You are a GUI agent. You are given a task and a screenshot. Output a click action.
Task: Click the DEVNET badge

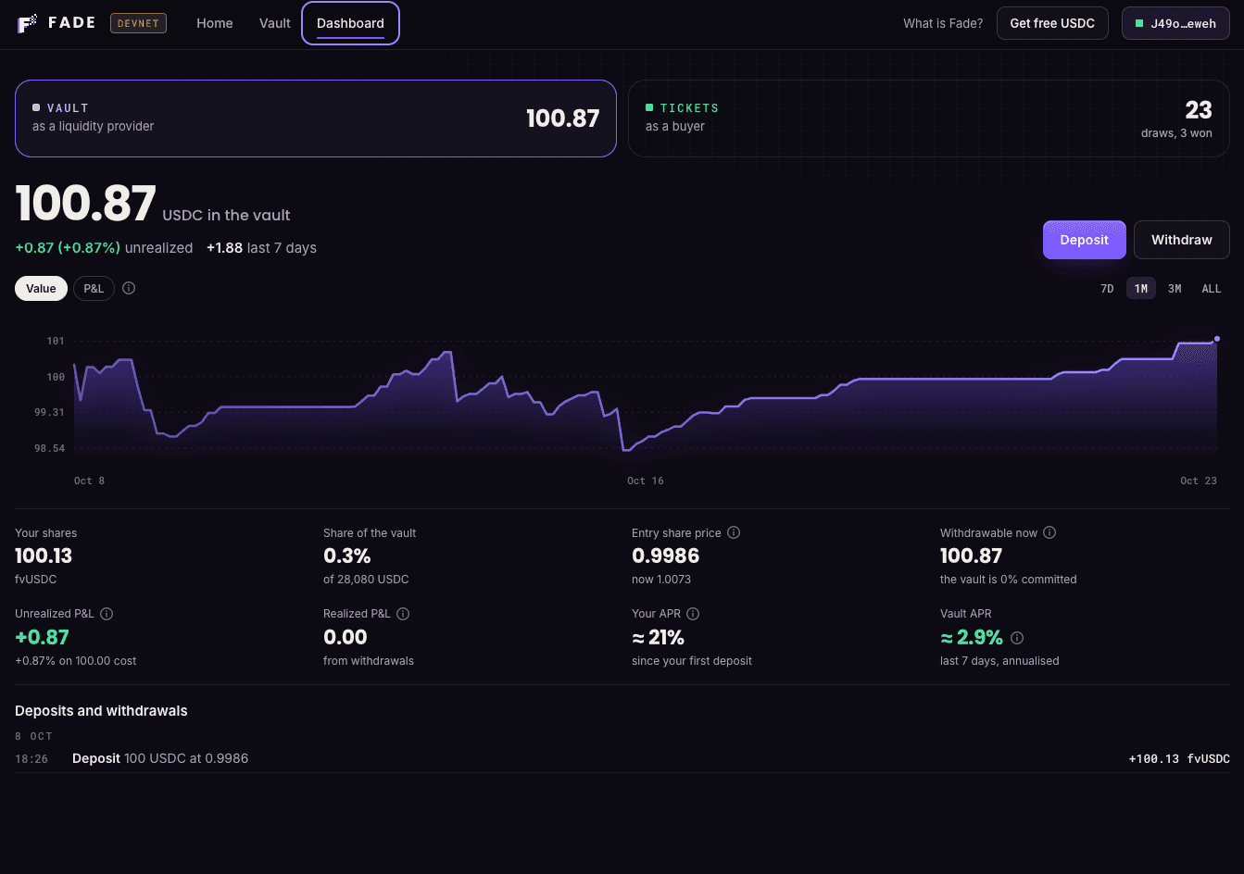[138, 23]
